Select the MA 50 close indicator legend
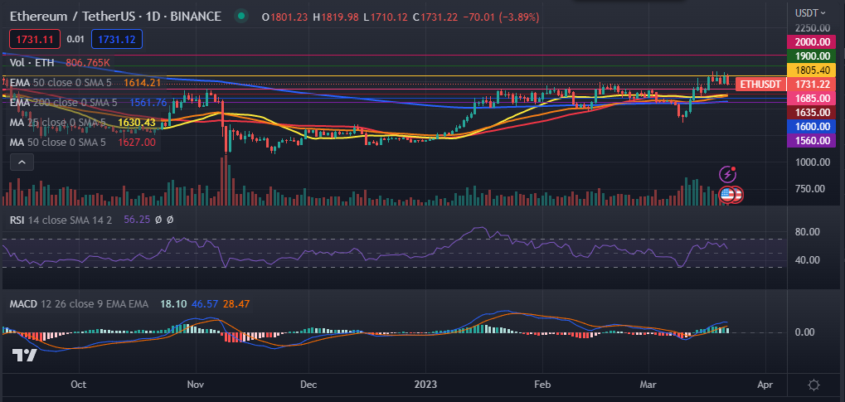 58,143
